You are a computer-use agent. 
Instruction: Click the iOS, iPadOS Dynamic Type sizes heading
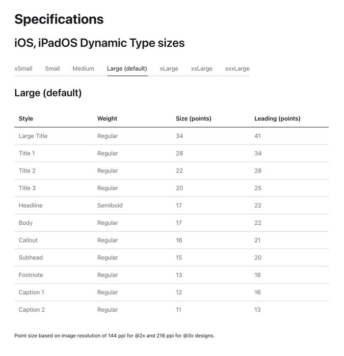pyautogui.click(x=99, y=43)
